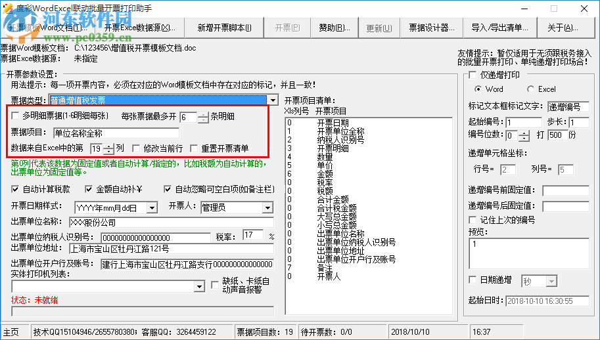Viewport: 600px width, 340px height.
Task: Click 赞助 button
Action: (x=335, y=28)
